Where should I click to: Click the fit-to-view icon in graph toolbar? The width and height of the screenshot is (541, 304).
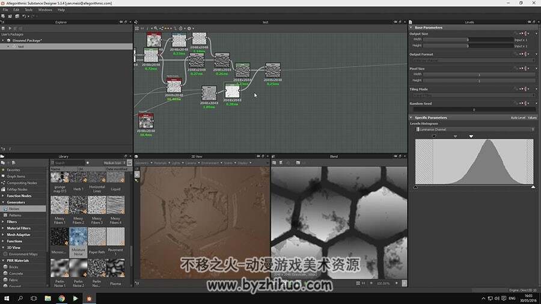(x=137, y=28)
